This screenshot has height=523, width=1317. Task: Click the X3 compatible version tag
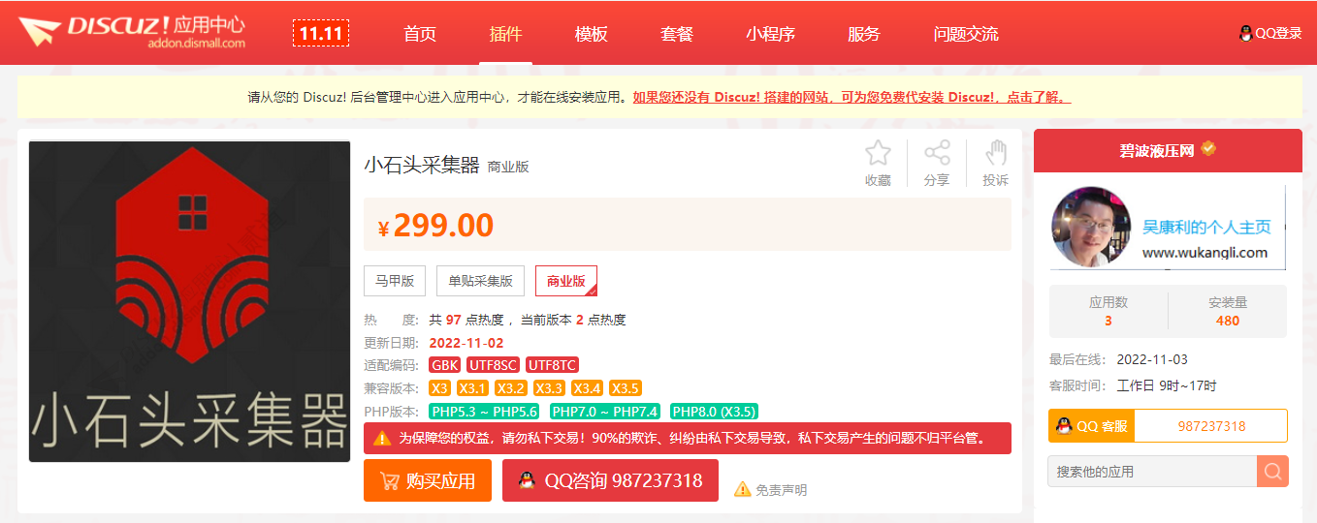point(440,388)
